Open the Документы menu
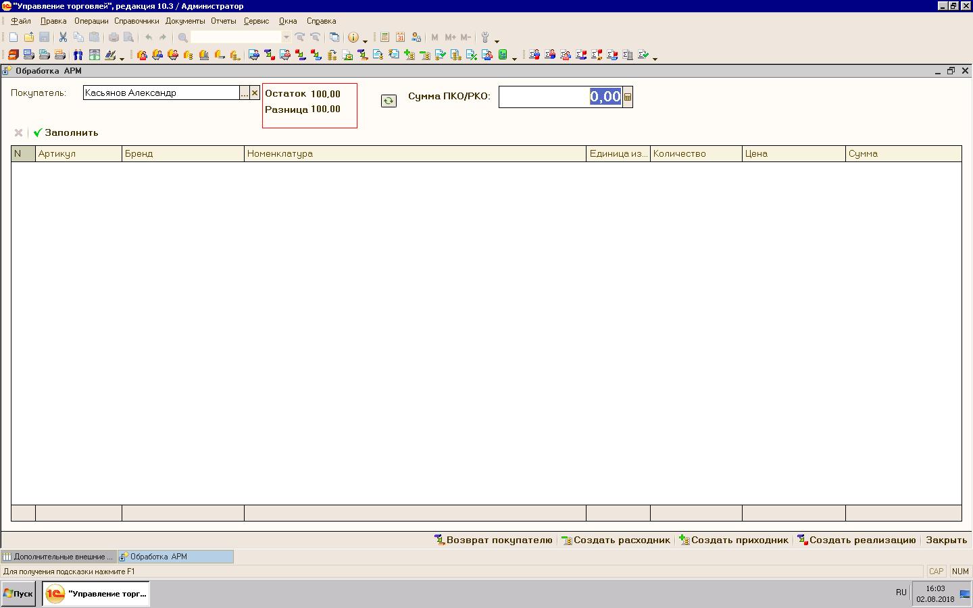The height and width of the screenshot is (608, 973). (184, 21)
